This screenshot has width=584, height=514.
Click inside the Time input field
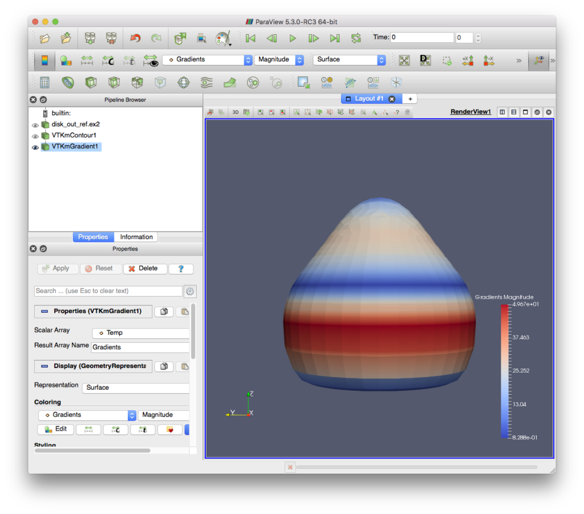(x=422, y=37)
